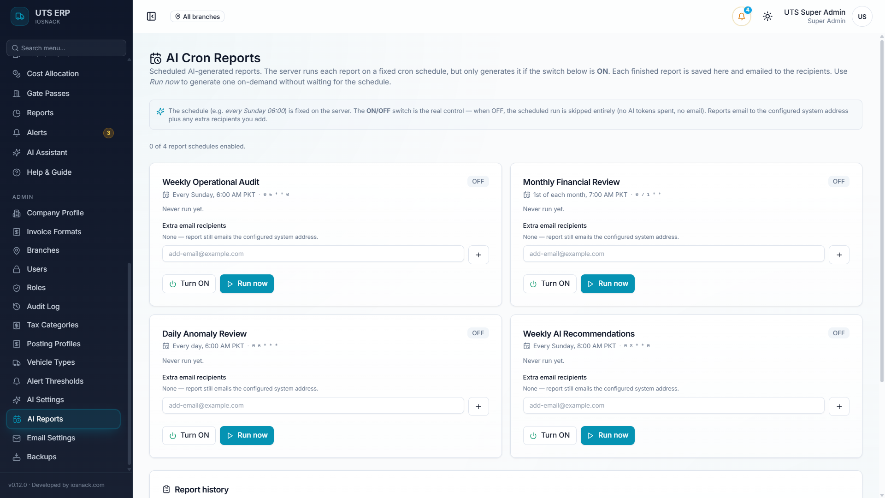The width and height of the screenshot is (885, 498).
Task: Click the Alerts bell icon in sidebar
Action: [x=17, y=133]
